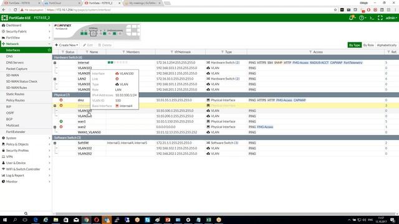Click the Monitor pie icon in sidebar

click(x=3, y=181)
